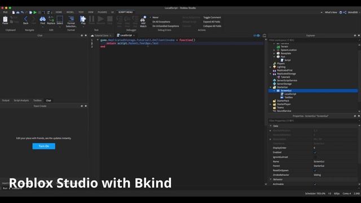This screenshot has width=361, height=203.
Task: Click the Paste clipboard icon
Action: 5,19
